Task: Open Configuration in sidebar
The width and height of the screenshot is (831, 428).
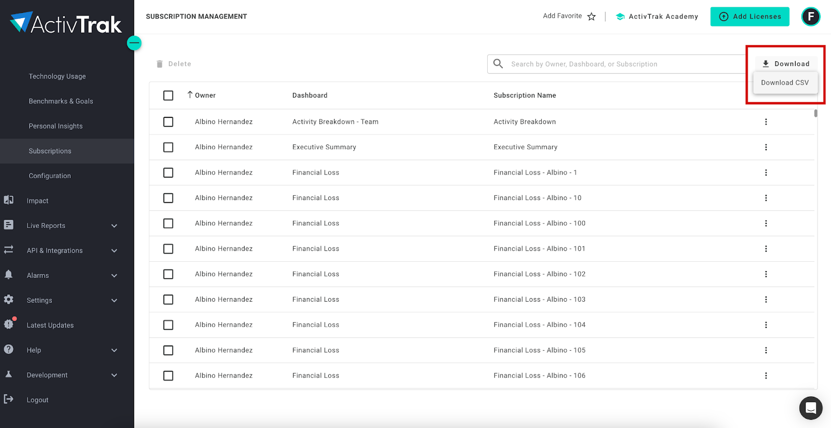Action: click(50, 176)
